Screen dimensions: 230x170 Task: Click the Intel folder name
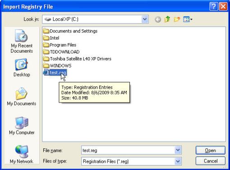coord(55,38)
